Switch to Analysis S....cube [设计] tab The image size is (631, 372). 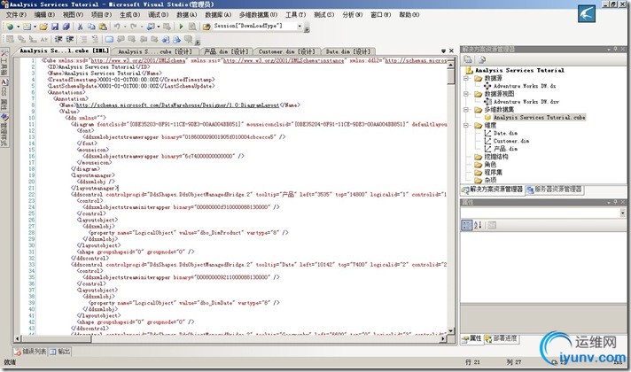[154, 51]
